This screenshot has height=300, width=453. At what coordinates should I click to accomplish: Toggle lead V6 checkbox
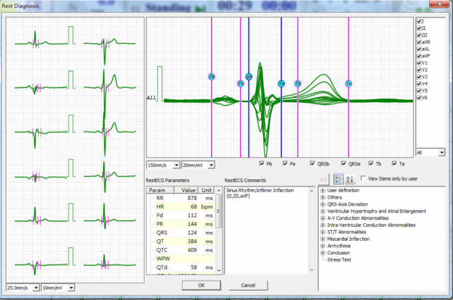[x=419, y=98]
